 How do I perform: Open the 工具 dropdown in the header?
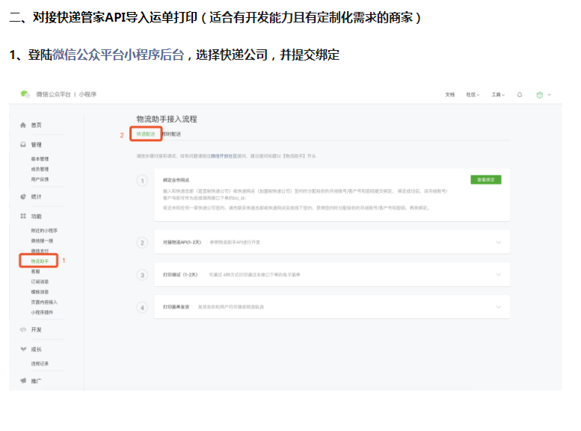498,95
